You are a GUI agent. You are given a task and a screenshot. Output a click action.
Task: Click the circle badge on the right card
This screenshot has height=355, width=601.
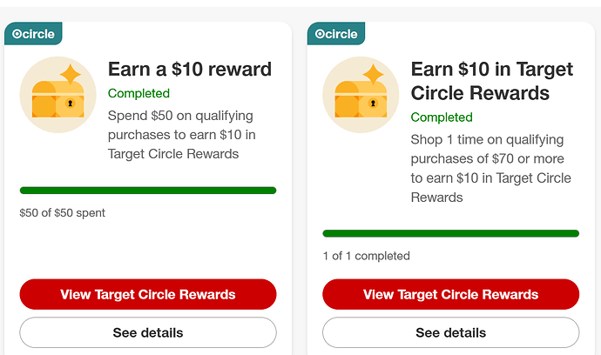pyautogui.click(x=336, y=34)
